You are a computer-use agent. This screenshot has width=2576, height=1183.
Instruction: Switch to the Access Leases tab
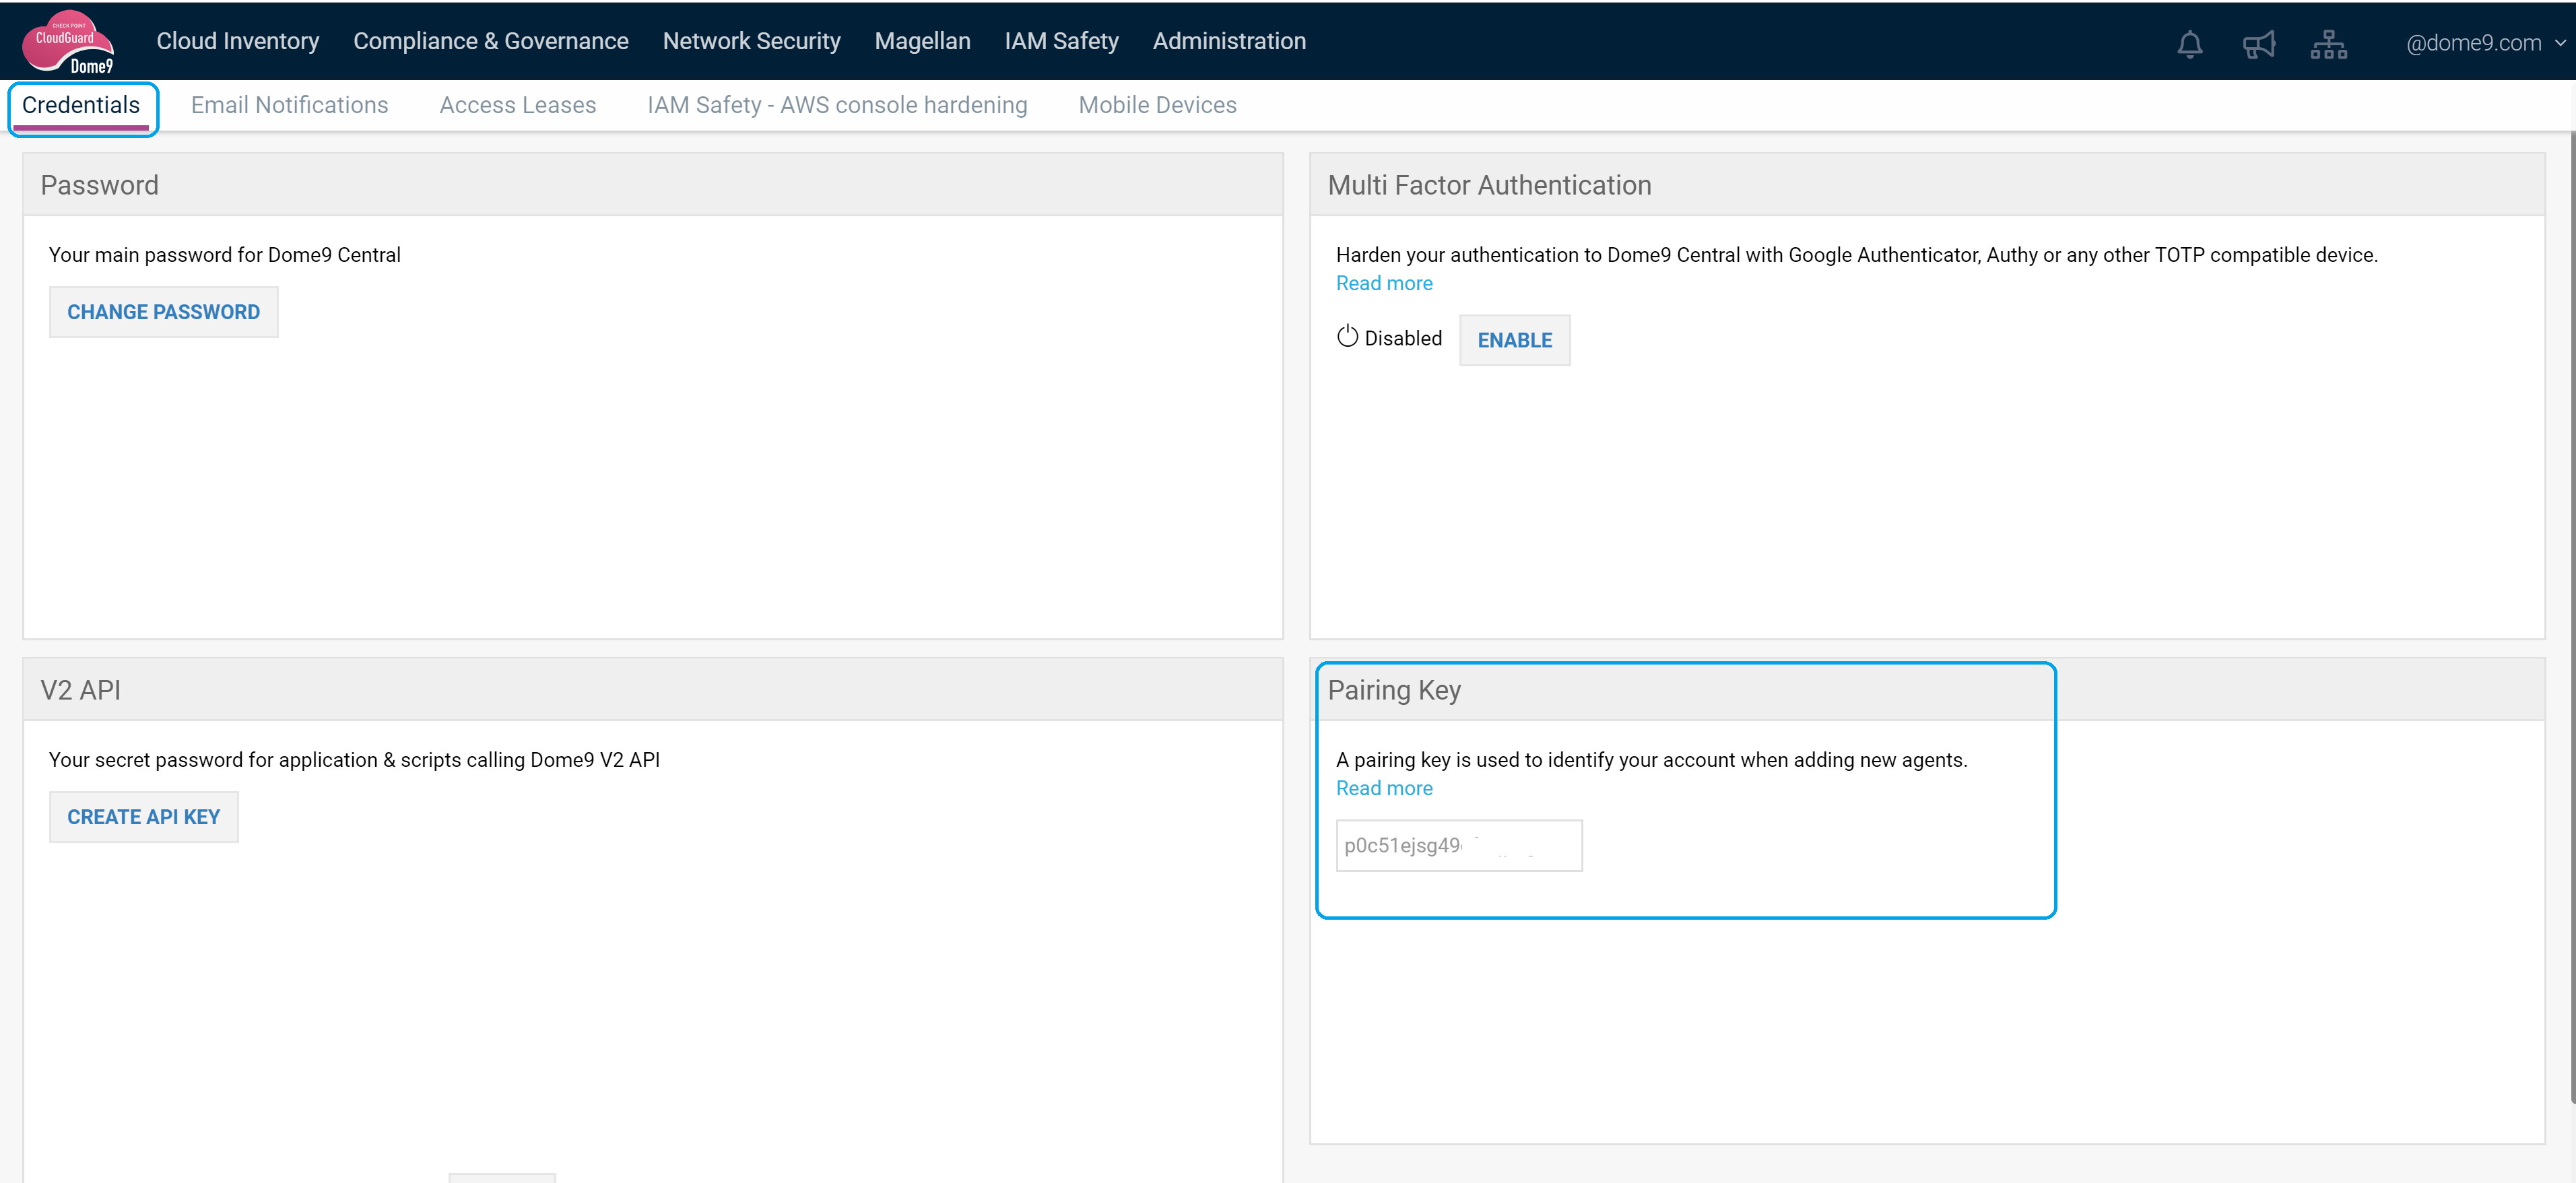[517, 105]
